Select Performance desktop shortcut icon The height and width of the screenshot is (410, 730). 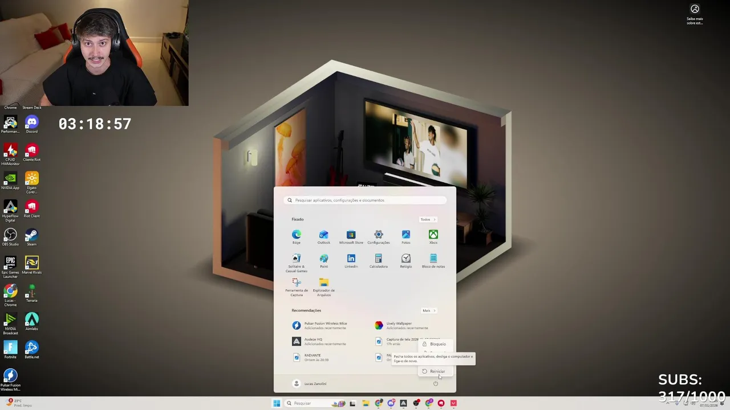pos(10,125)
